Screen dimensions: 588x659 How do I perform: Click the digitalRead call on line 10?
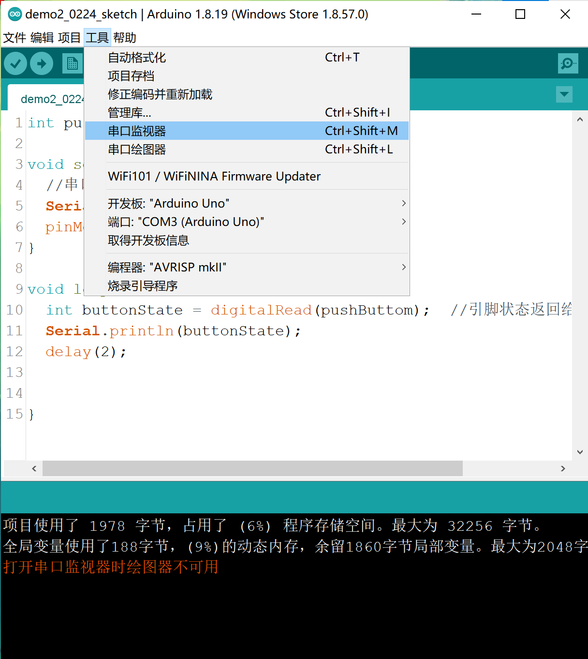pyautogui.click(x=261, y=310)
